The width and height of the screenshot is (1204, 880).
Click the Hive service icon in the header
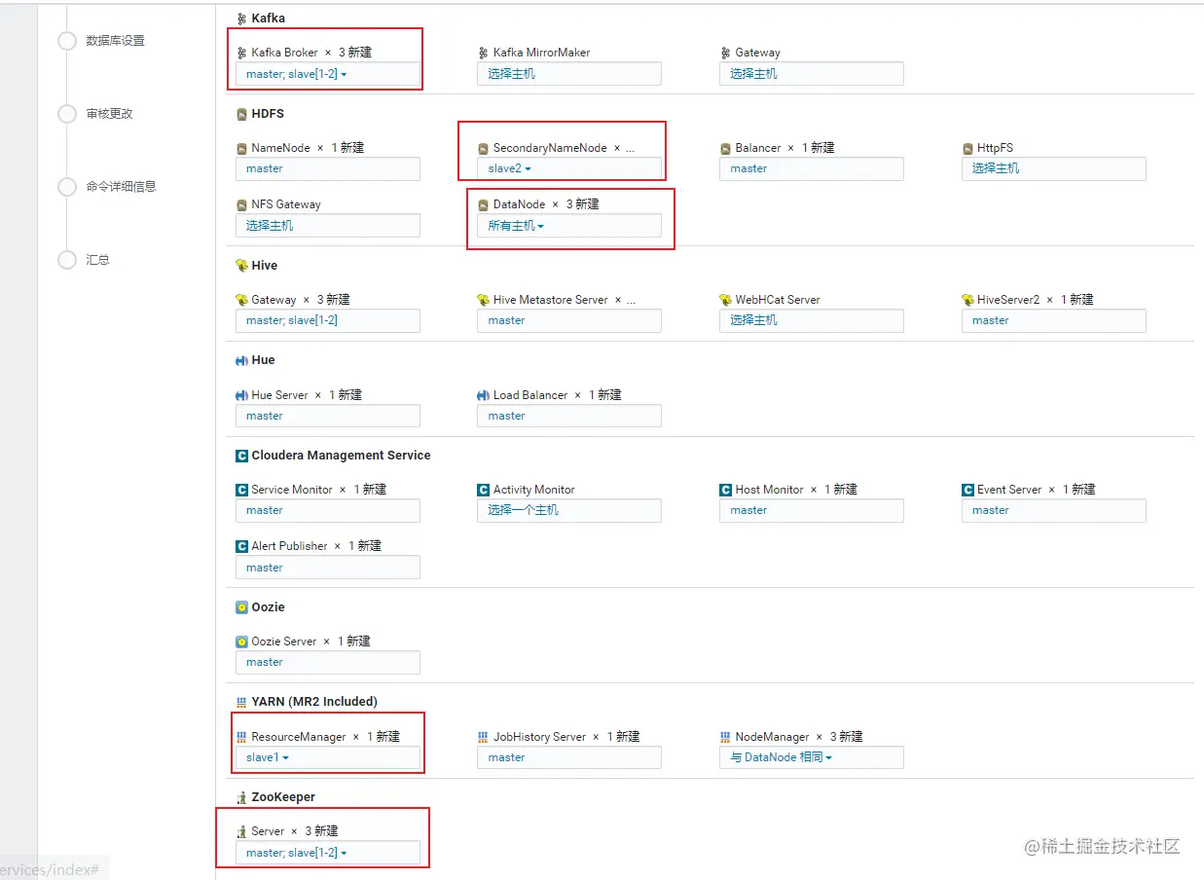tap(241, 265)
